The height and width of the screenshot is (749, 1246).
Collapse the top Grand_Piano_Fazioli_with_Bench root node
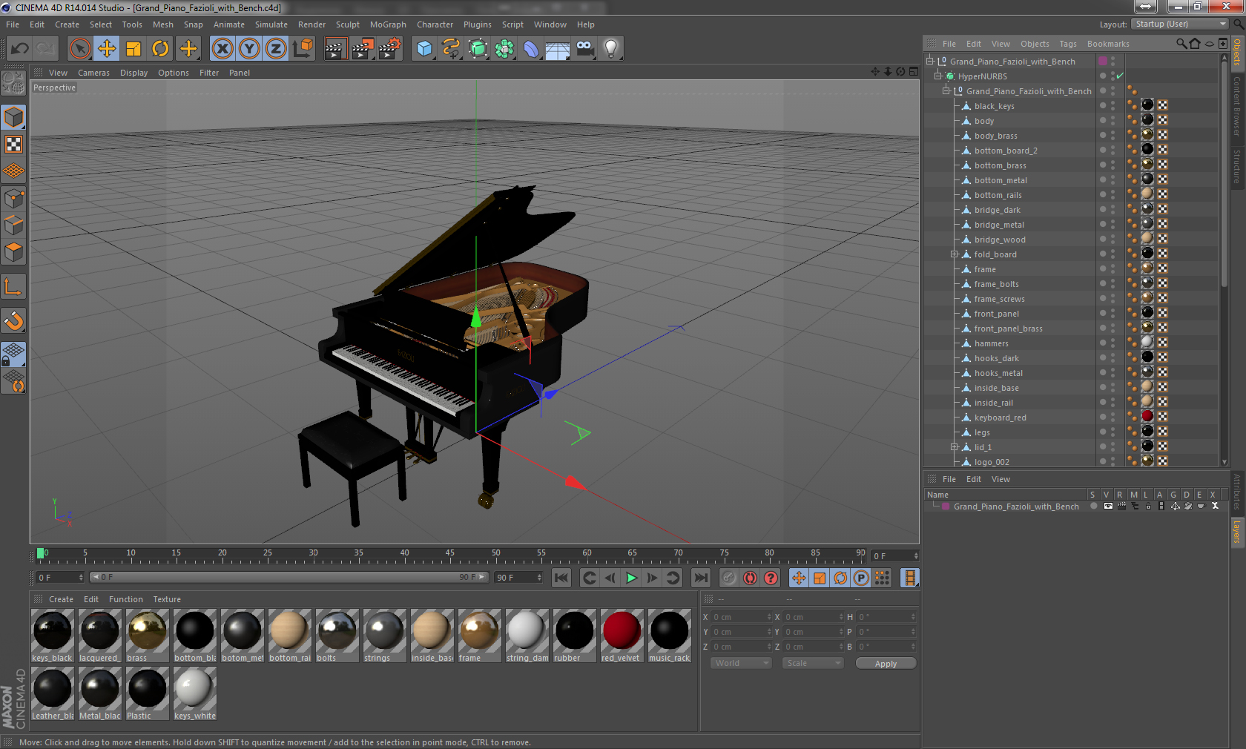point(929,61)
